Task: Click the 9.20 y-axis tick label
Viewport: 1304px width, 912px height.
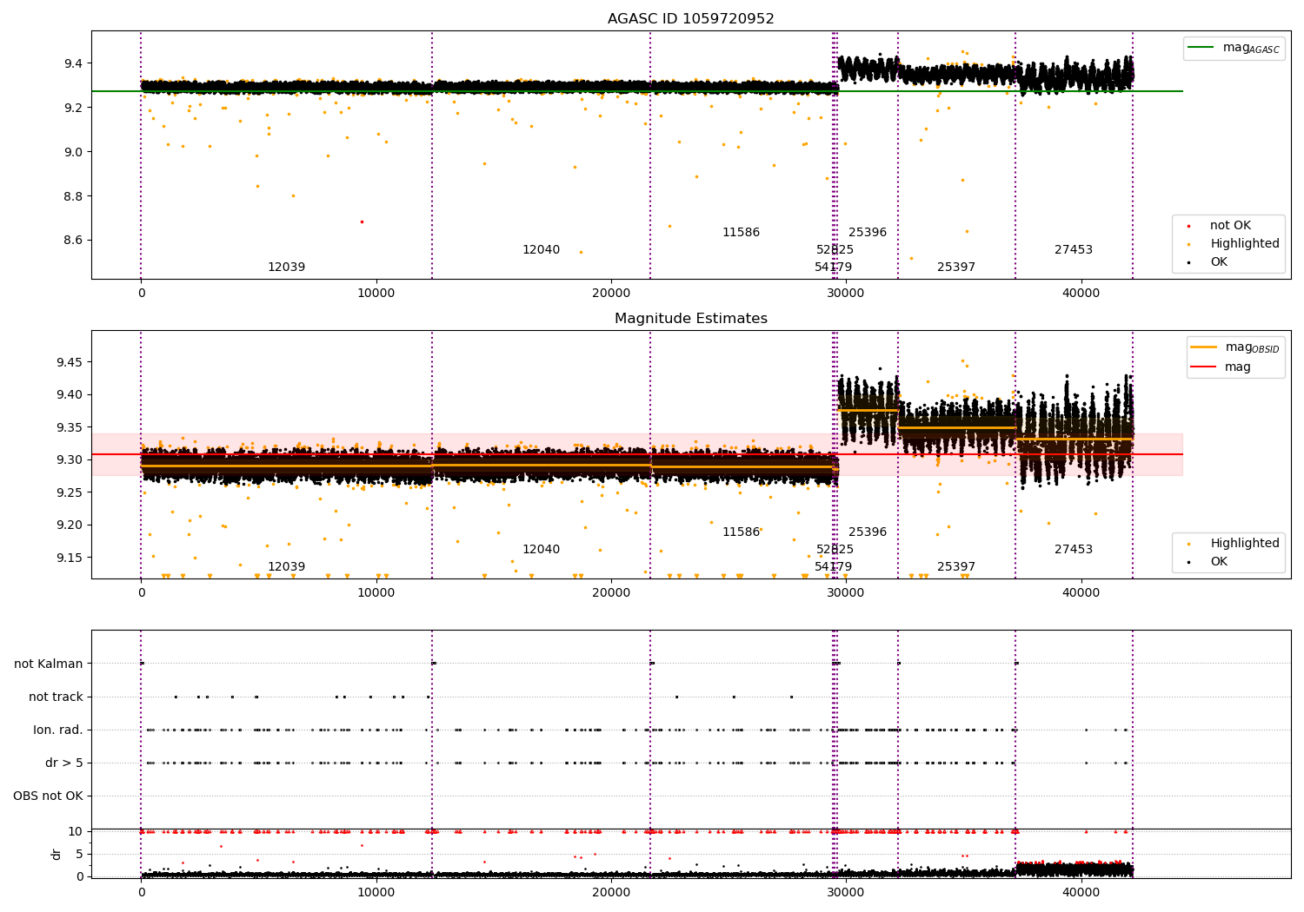Action: click(x=70, y=525)
